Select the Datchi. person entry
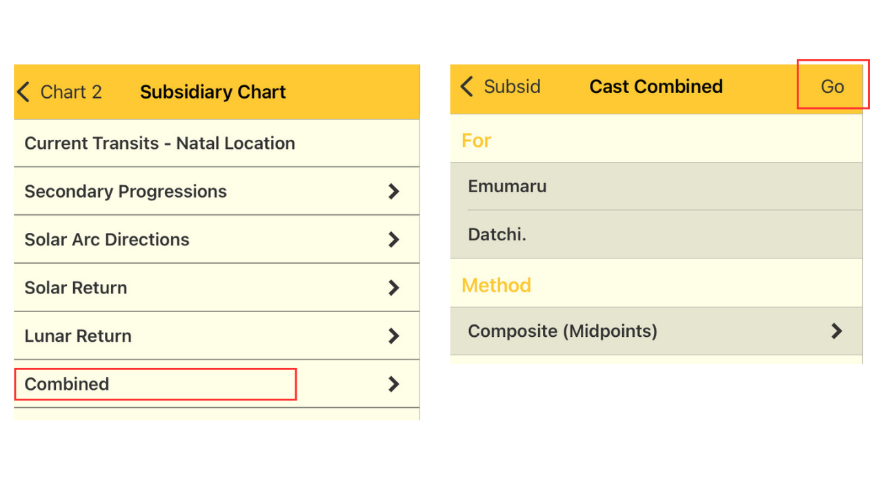This screenshot has width=883, height=496. pyautogui.click(x=497, y=234)
